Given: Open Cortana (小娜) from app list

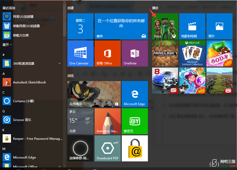Looking at the screenshot, I should tap(31, 101).
